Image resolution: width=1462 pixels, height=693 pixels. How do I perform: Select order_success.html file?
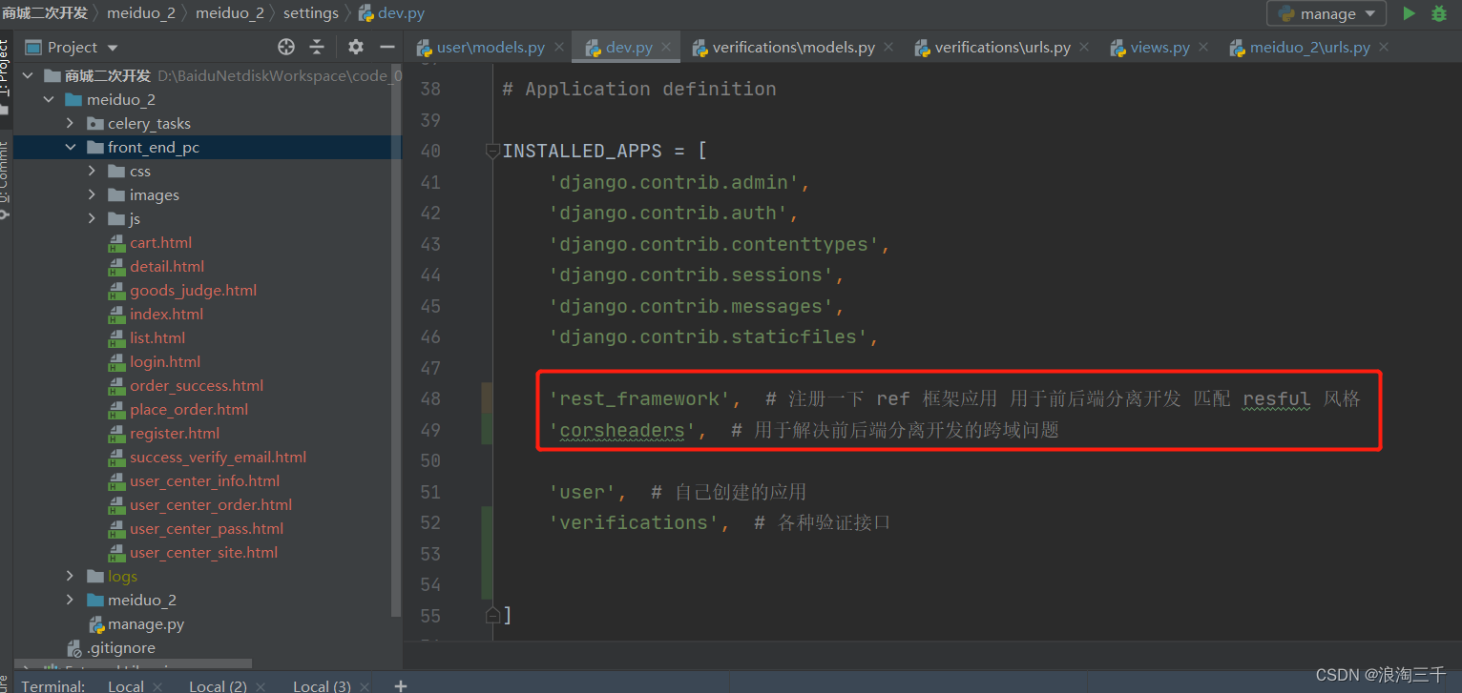197,385
